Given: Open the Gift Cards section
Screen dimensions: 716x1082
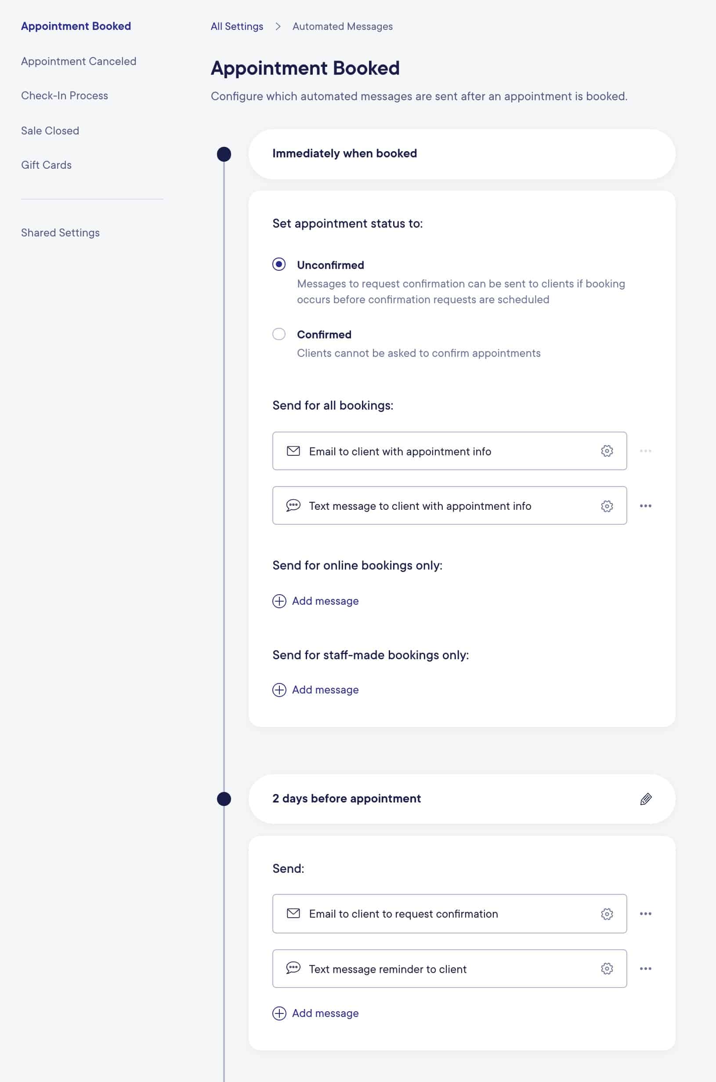Looking at the screenshot, I should click(46, 165).
